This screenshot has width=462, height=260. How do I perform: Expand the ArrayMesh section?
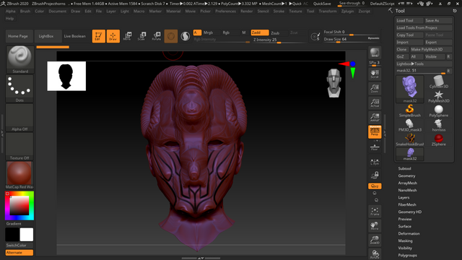point(407,183)
